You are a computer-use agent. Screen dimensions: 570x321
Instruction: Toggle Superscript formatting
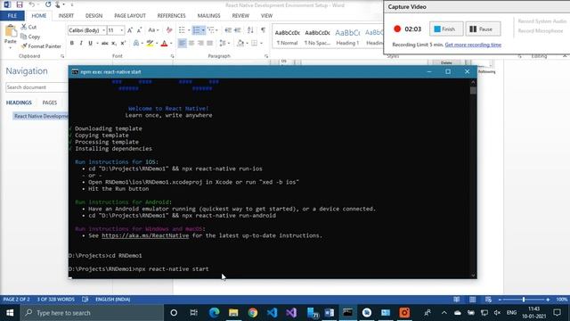pyautogui.click(x=123, y=44)
